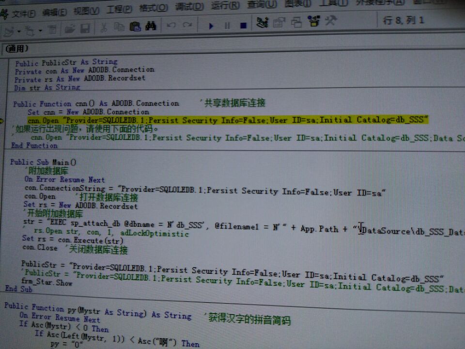Click the 'Private con As New ADODB.Connection' line
The height and width of the screenshot is (349, 465).
click(x=84, y=70)
